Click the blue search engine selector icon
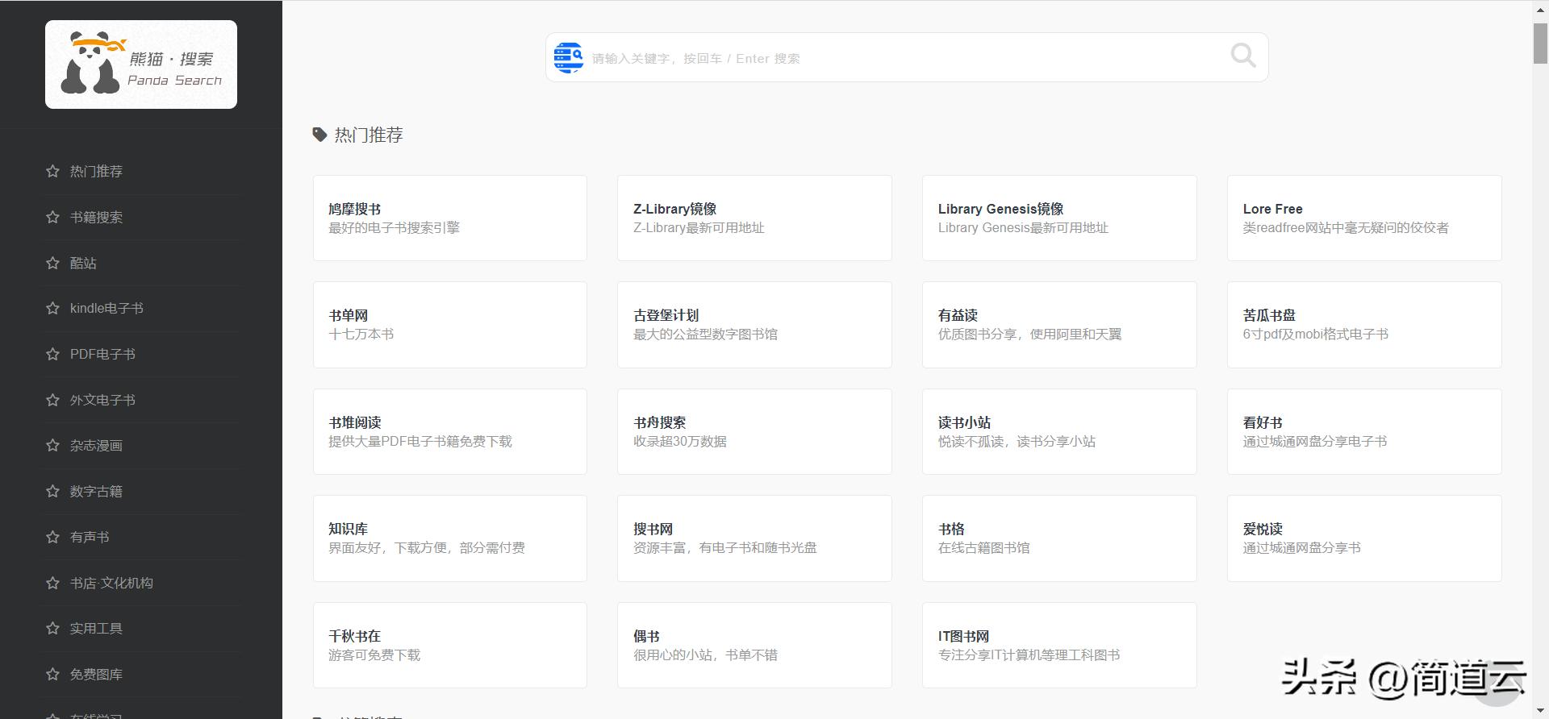The height and width of the screenshot is (719, 1549). (x=569, y=57)
